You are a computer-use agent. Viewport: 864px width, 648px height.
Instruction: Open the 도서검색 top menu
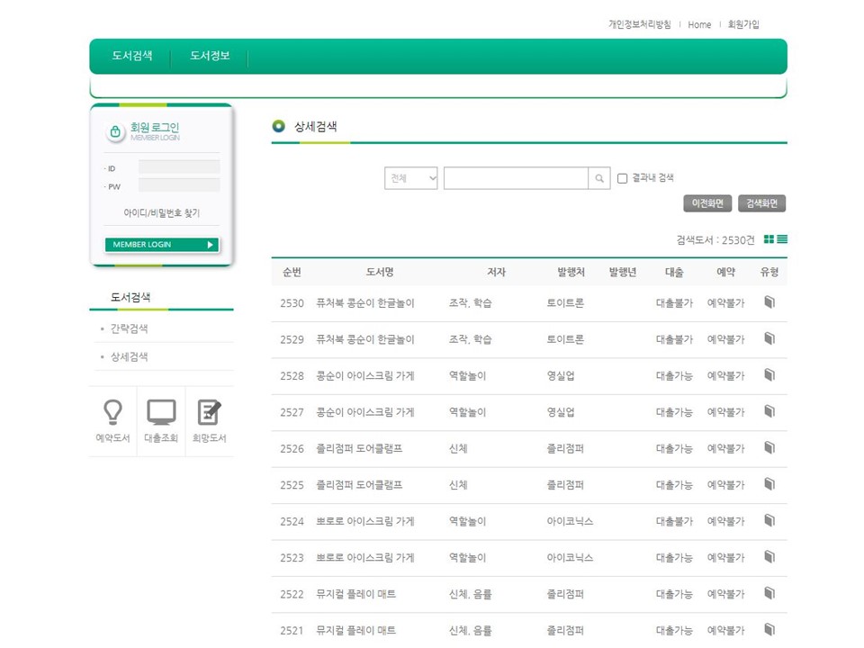click(x=132, y=56)
